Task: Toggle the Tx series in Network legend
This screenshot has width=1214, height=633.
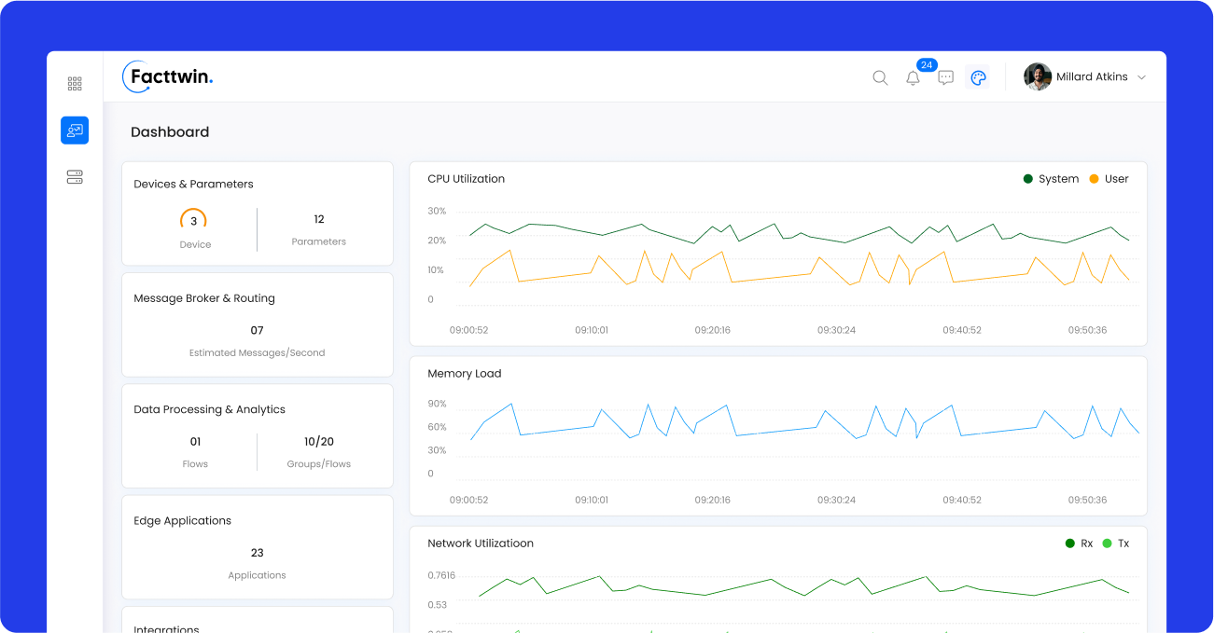Action: tap(1116, 544)
